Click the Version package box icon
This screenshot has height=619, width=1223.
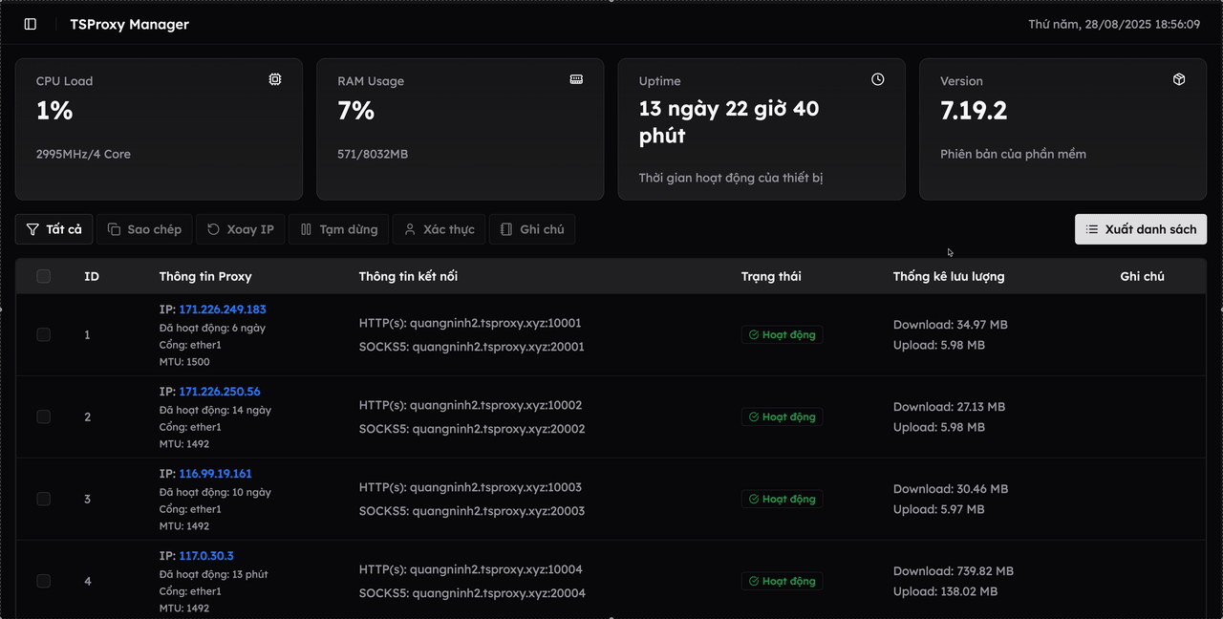[1179, 80]
